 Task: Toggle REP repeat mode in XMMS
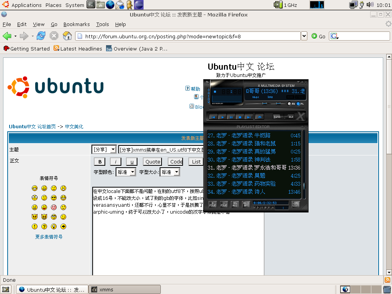[289, 117]
